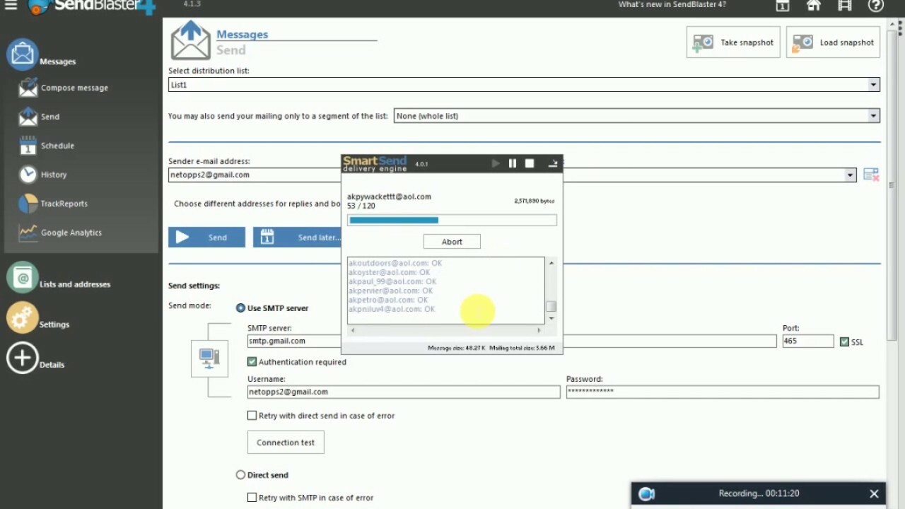This screenshot has height=509, width=905.
Task: Click the Messages envelope icon in the sidebar
Action: pos(23,54)
